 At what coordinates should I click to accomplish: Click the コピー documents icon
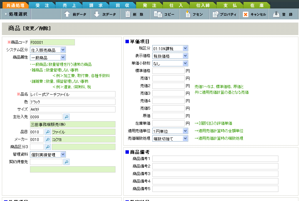click(158, 14)
